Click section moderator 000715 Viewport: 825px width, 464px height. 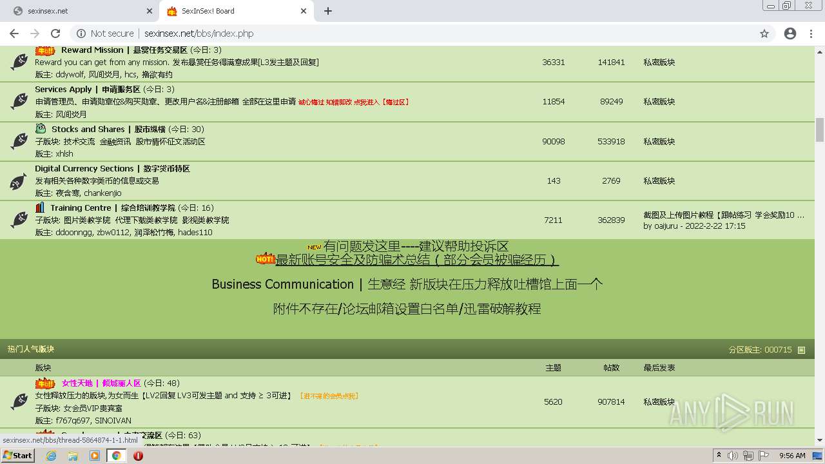point(778,349)
